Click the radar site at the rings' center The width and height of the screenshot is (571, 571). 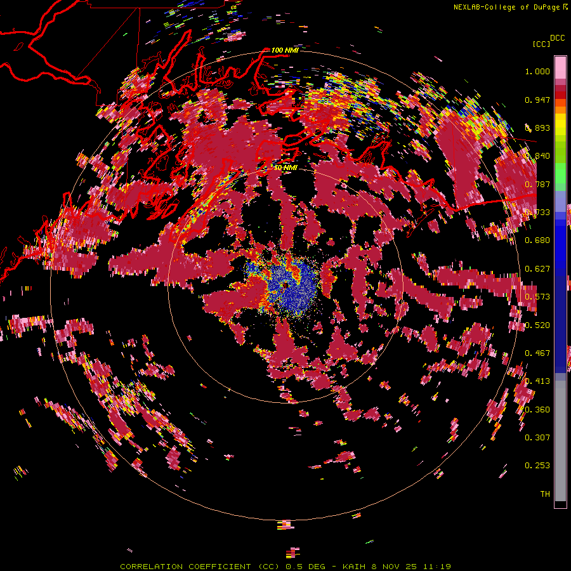pyautogui.click(x=285, y=286)
